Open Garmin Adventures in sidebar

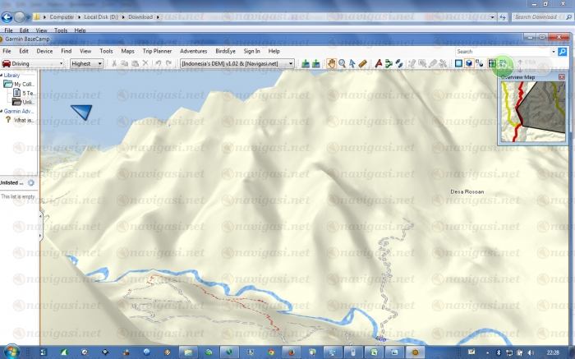point(20,111)
